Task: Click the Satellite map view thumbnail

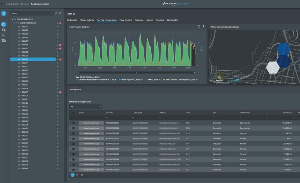Action: pyautogui.click(x=219, y=77)
